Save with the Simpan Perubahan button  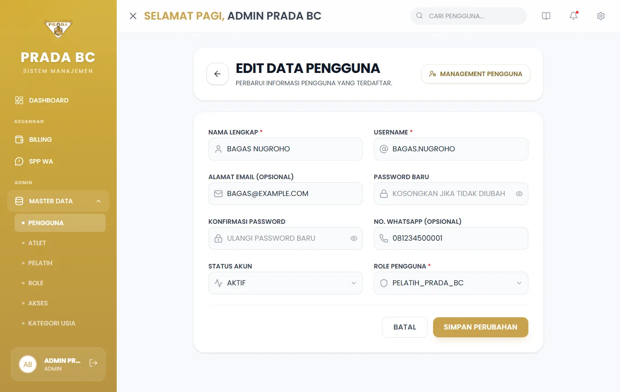480,327
